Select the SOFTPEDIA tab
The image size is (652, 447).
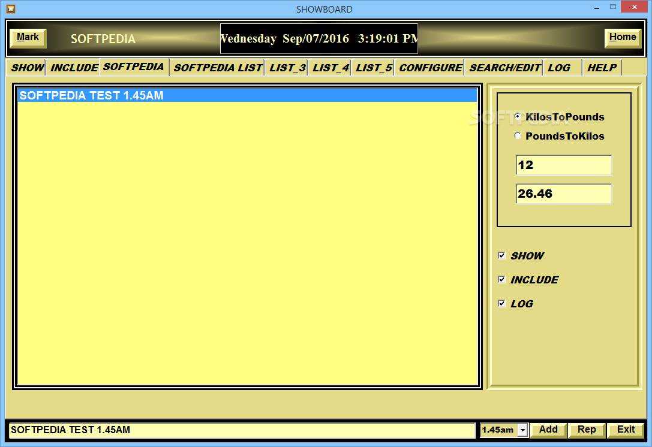(x=134, y=67)
